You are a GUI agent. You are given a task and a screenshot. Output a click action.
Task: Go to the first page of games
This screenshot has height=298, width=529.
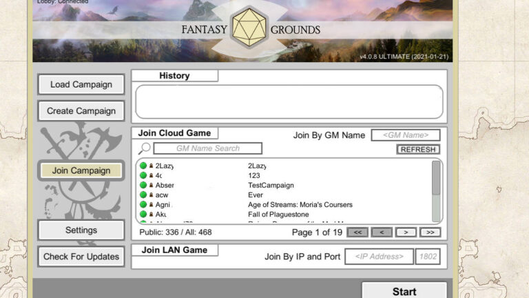(357, 232)
